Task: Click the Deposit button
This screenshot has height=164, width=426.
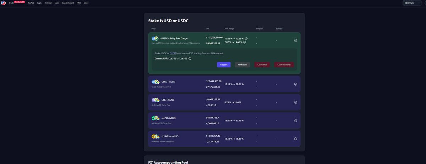Action: 224,65
